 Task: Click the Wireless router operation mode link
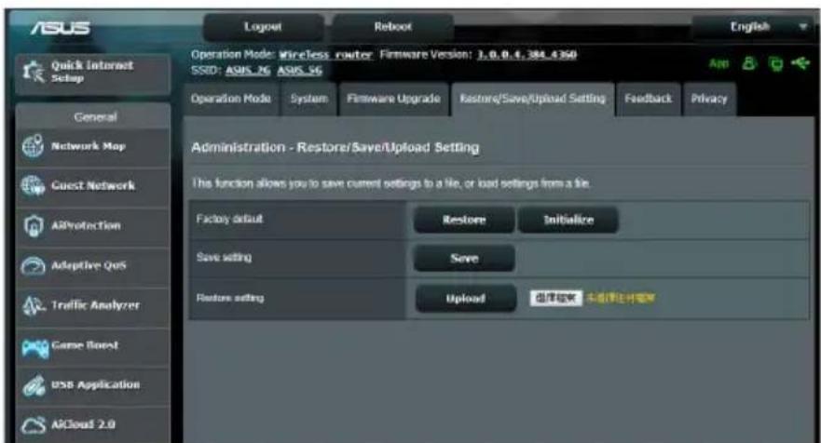tap(325, 55)
